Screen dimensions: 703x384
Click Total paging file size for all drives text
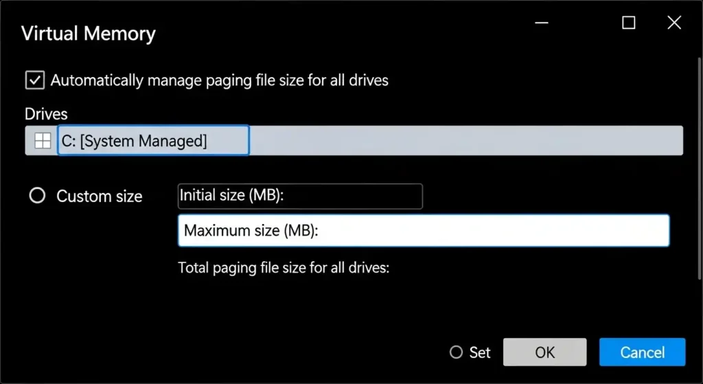click(284, 268)
